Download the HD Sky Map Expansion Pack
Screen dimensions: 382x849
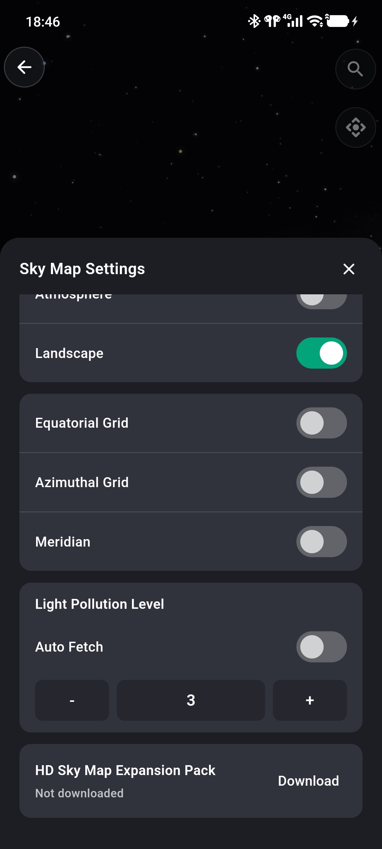pyautogui.click(x=308, y=781)
